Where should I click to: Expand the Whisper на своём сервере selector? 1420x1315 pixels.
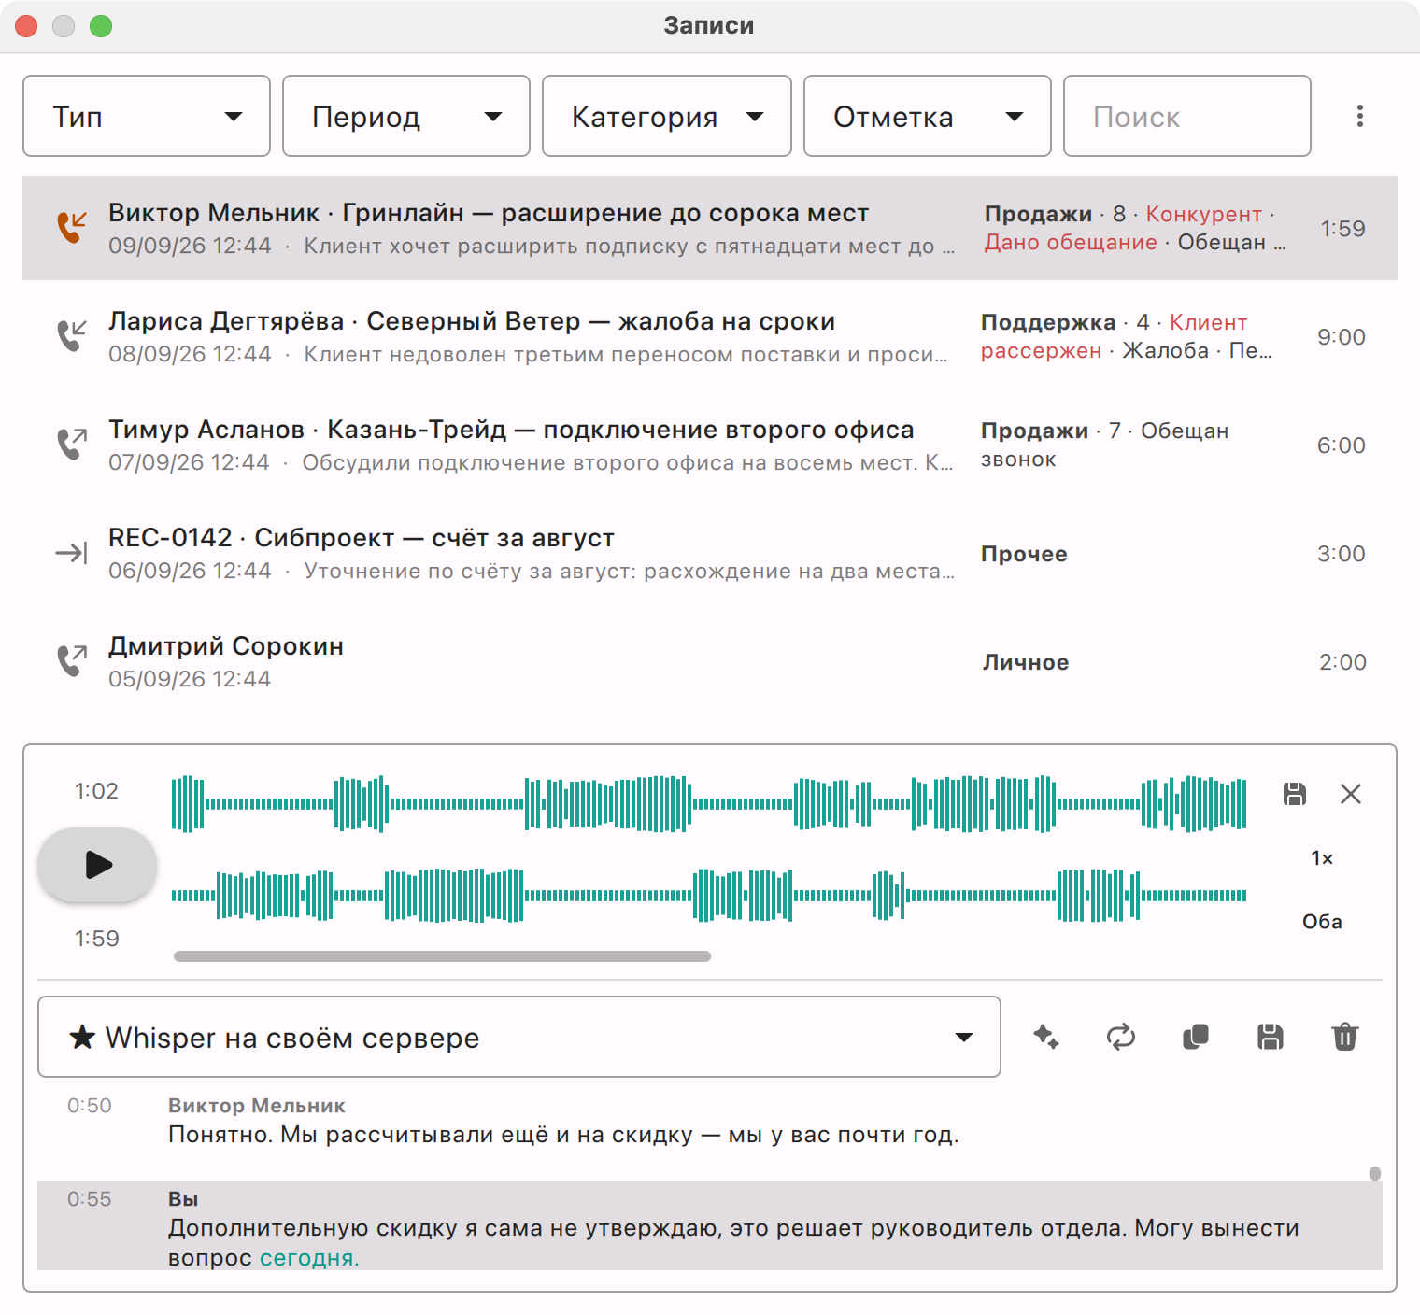point(519,1037)
